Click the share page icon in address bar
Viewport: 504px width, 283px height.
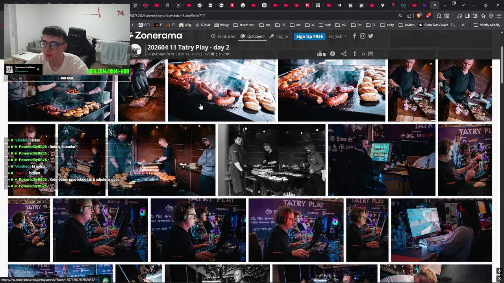[x=409, y=16]
